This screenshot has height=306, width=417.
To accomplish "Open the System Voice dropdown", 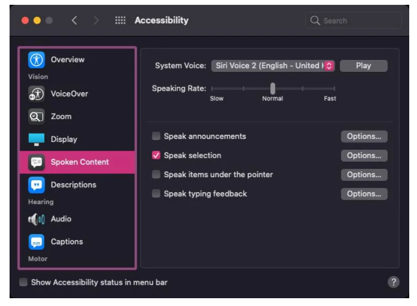I will click(273, 66).
